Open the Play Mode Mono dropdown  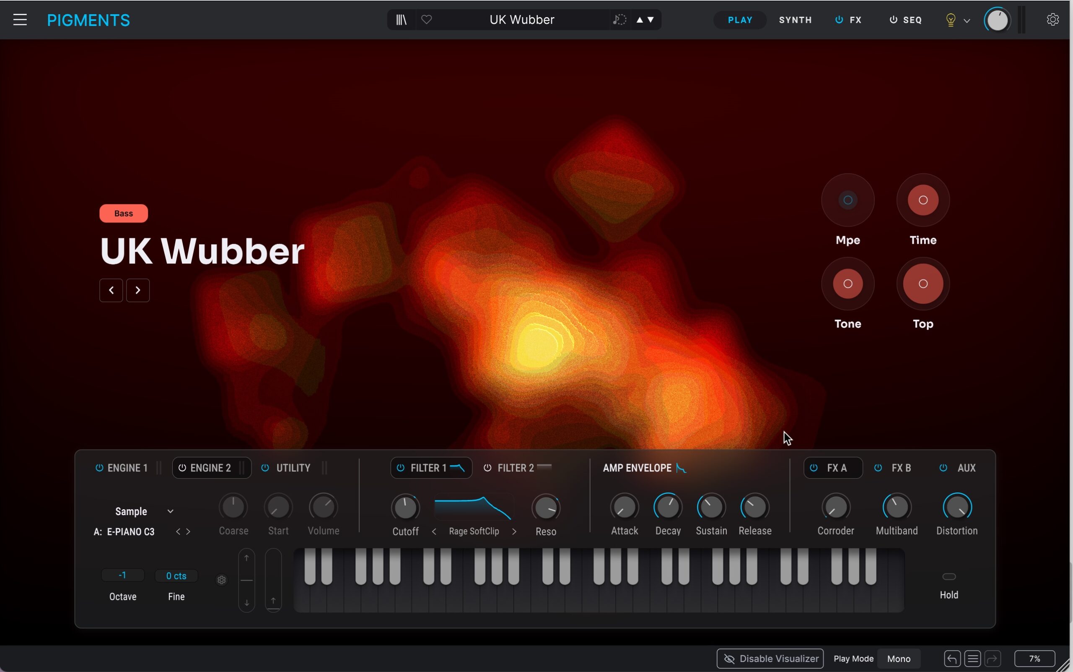[x=899, y=659]
